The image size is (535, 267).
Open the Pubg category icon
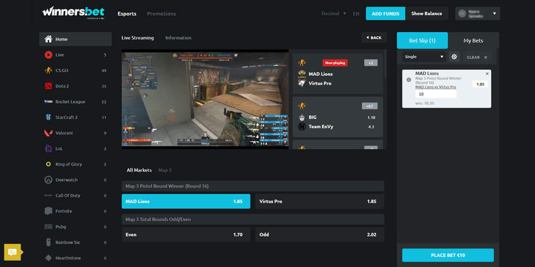click(x=48, y=227)
